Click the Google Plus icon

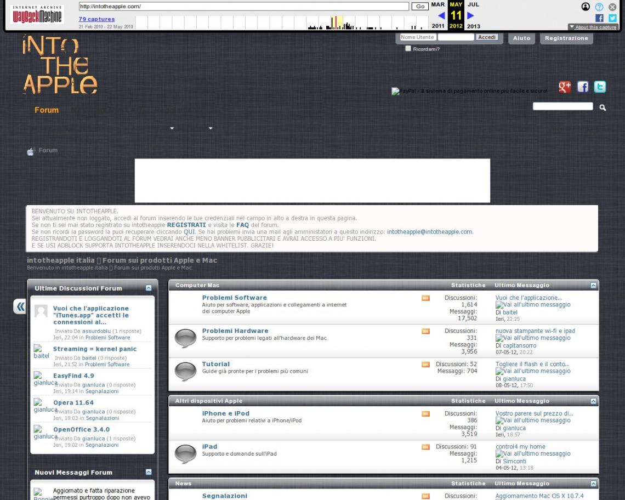pos(564,87)
